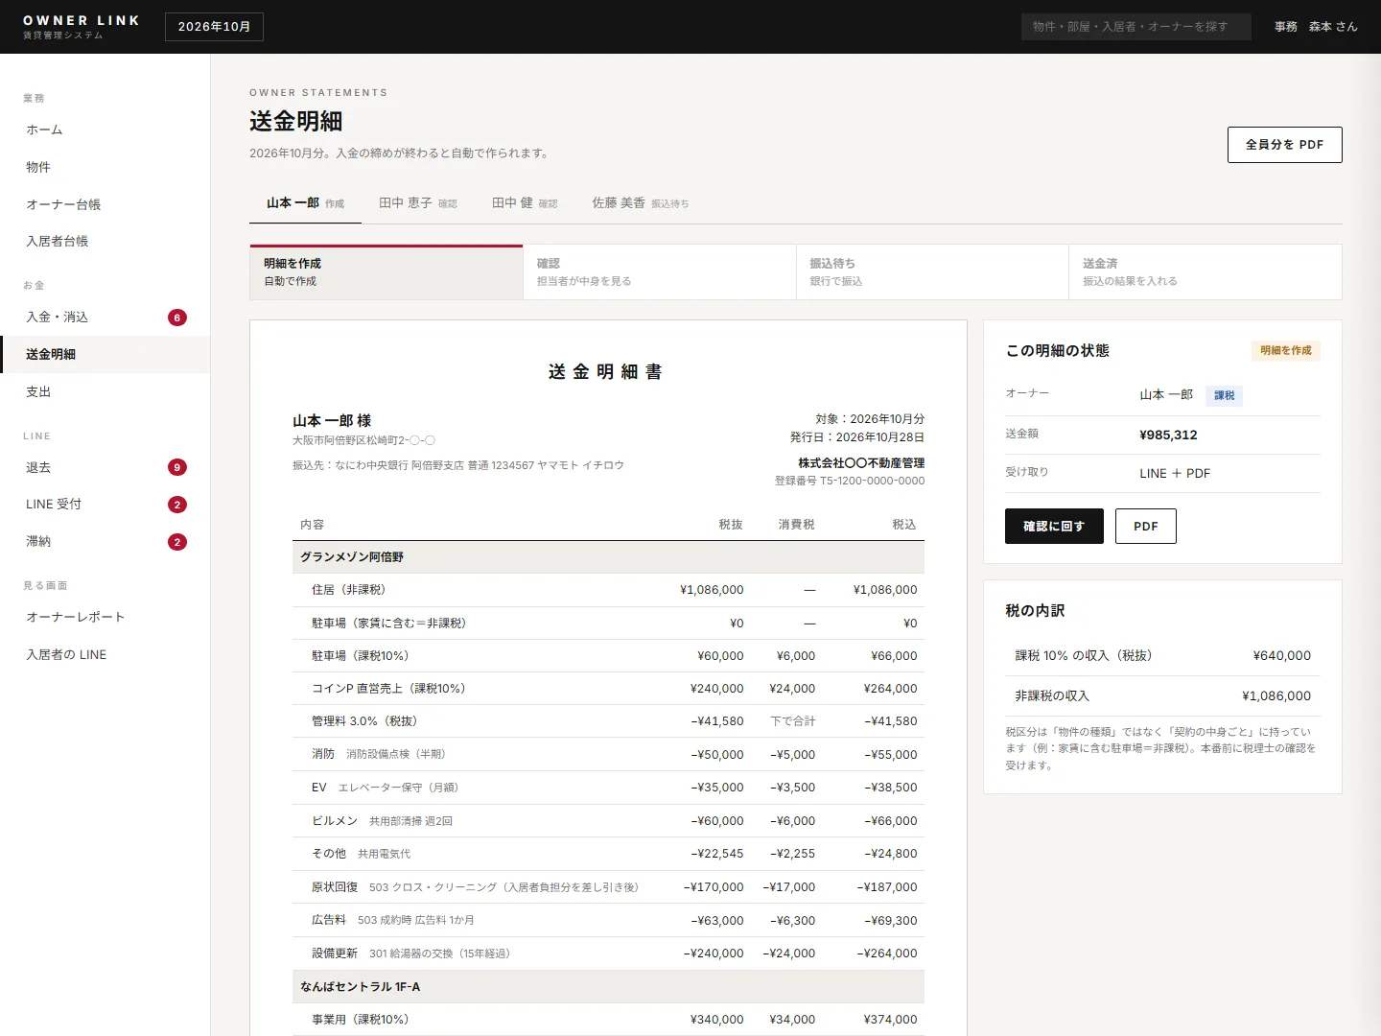Image resolution: width=1381 pixels, height=1036 pixels.
Task: Click the 確認に回す button
Action: pos(1054,527)
